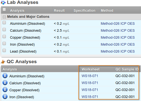Image resolution: width=141 pixels, height=101 pixels.
Task: Open Method-026 ICP OES link for Lead
Action: coord(118,51)
